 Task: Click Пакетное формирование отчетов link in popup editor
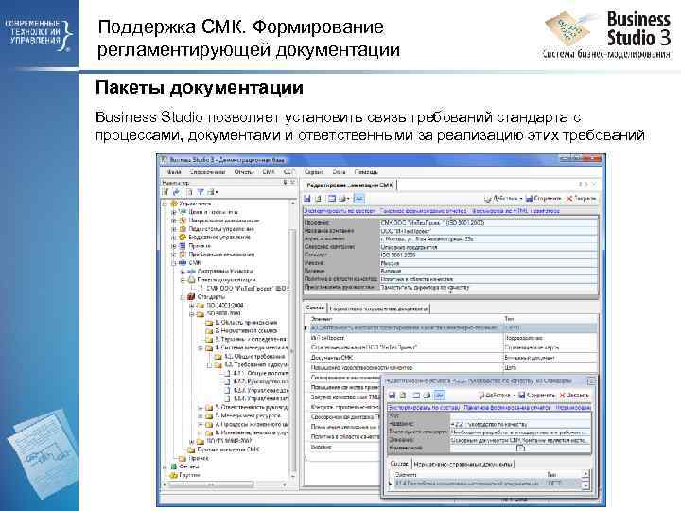point(507,408)
